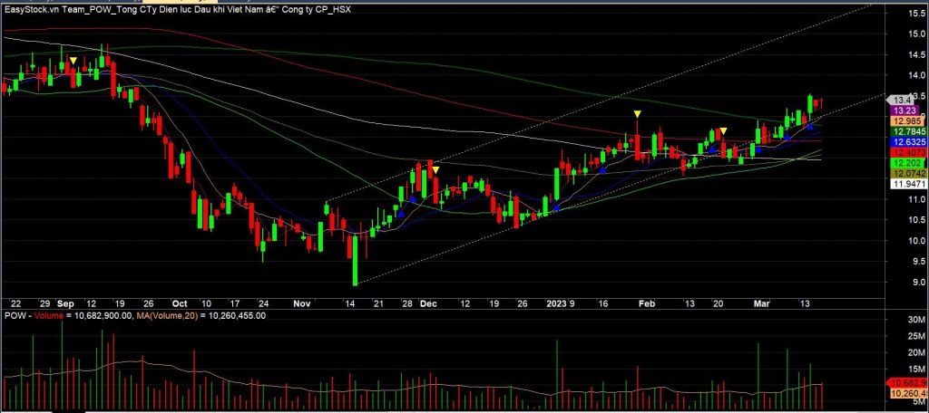Click the yellow marker near February 20

723,130
